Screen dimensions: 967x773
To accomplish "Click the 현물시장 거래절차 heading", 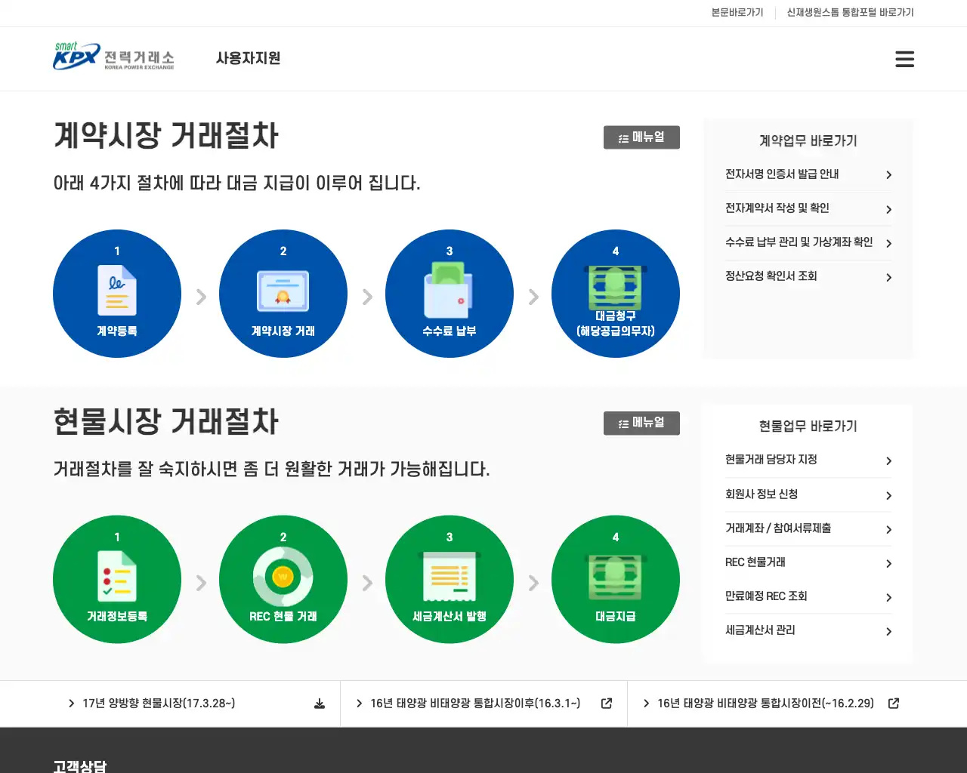I will [166, 422].
